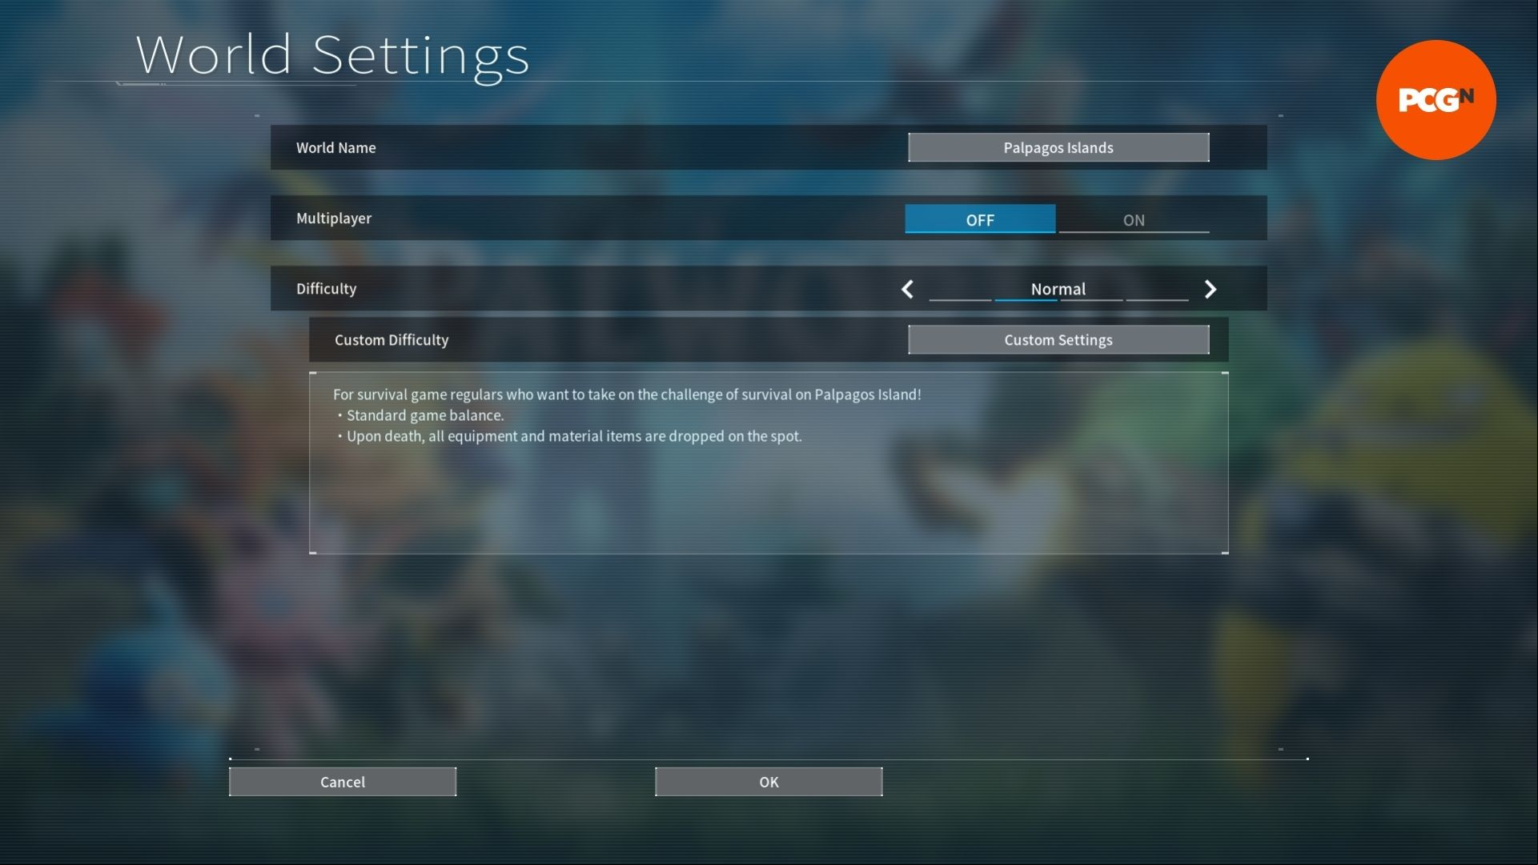Click the 'For survival game regulars' description line
The width and height of the screenshot is (1538, 865).
tap(627, 394)
